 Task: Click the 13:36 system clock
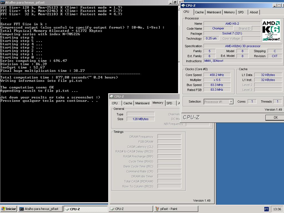[277, 209]
